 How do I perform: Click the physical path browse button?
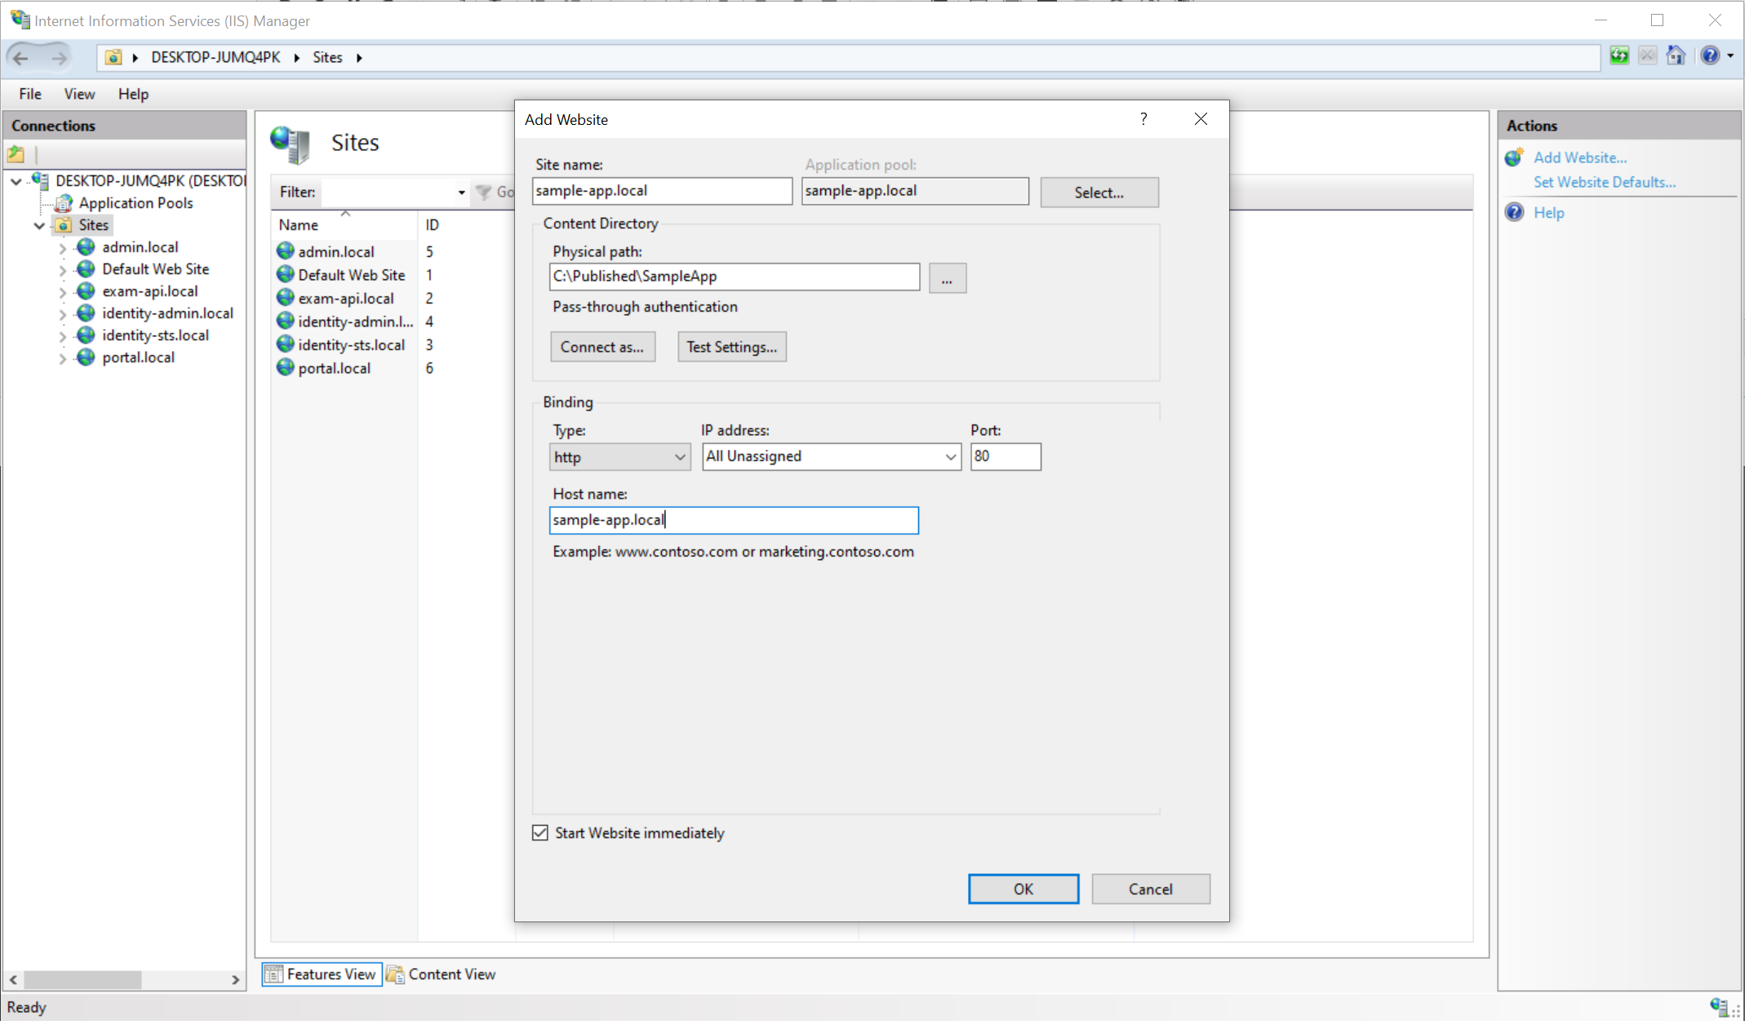coord(947,278)
